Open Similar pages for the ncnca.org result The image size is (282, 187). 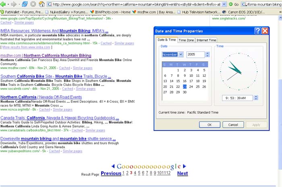62,110
